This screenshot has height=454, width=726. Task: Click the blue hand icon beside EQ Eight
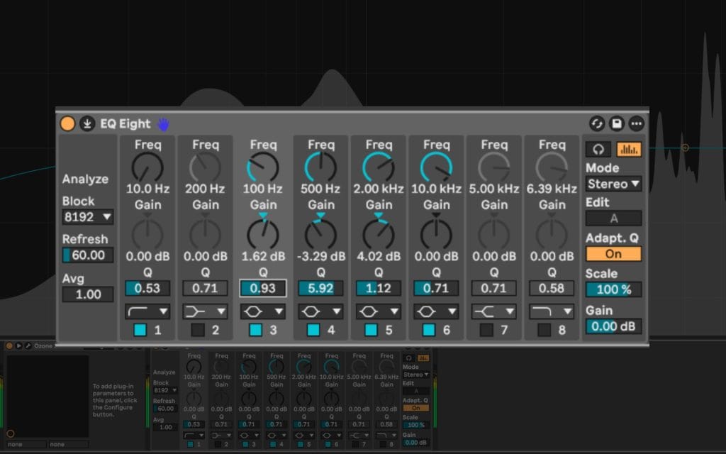pos(164,124)
